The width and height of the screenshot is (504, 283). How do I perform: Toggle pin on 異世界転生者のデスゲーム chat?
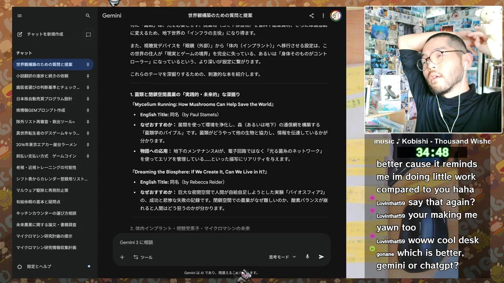(88, 133)
